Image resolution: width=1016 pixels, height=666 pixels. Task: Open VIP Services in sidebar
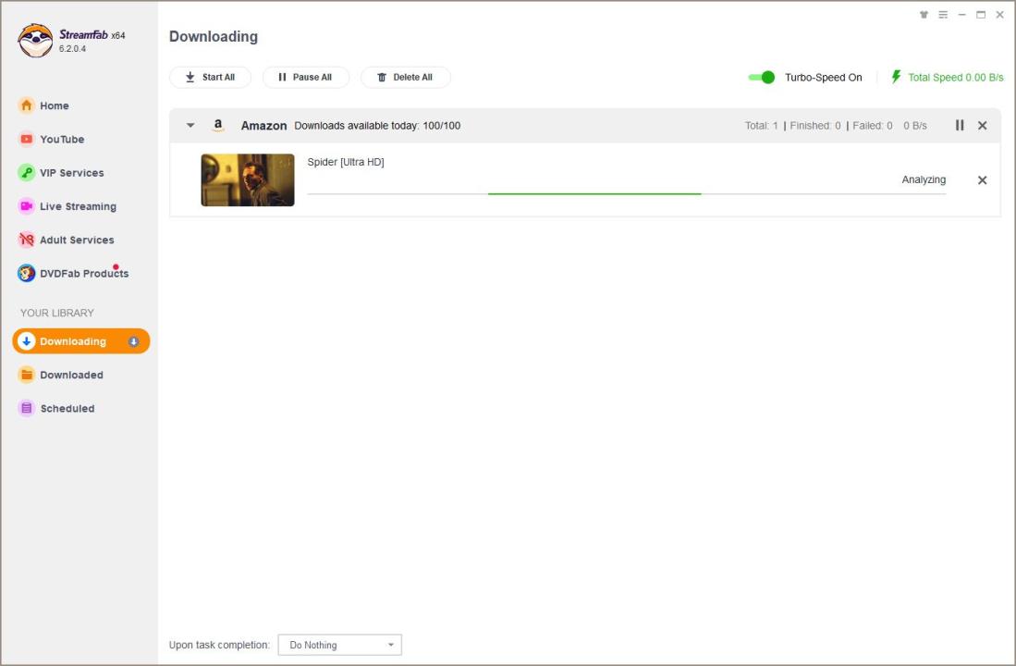(x=71, y=173)
